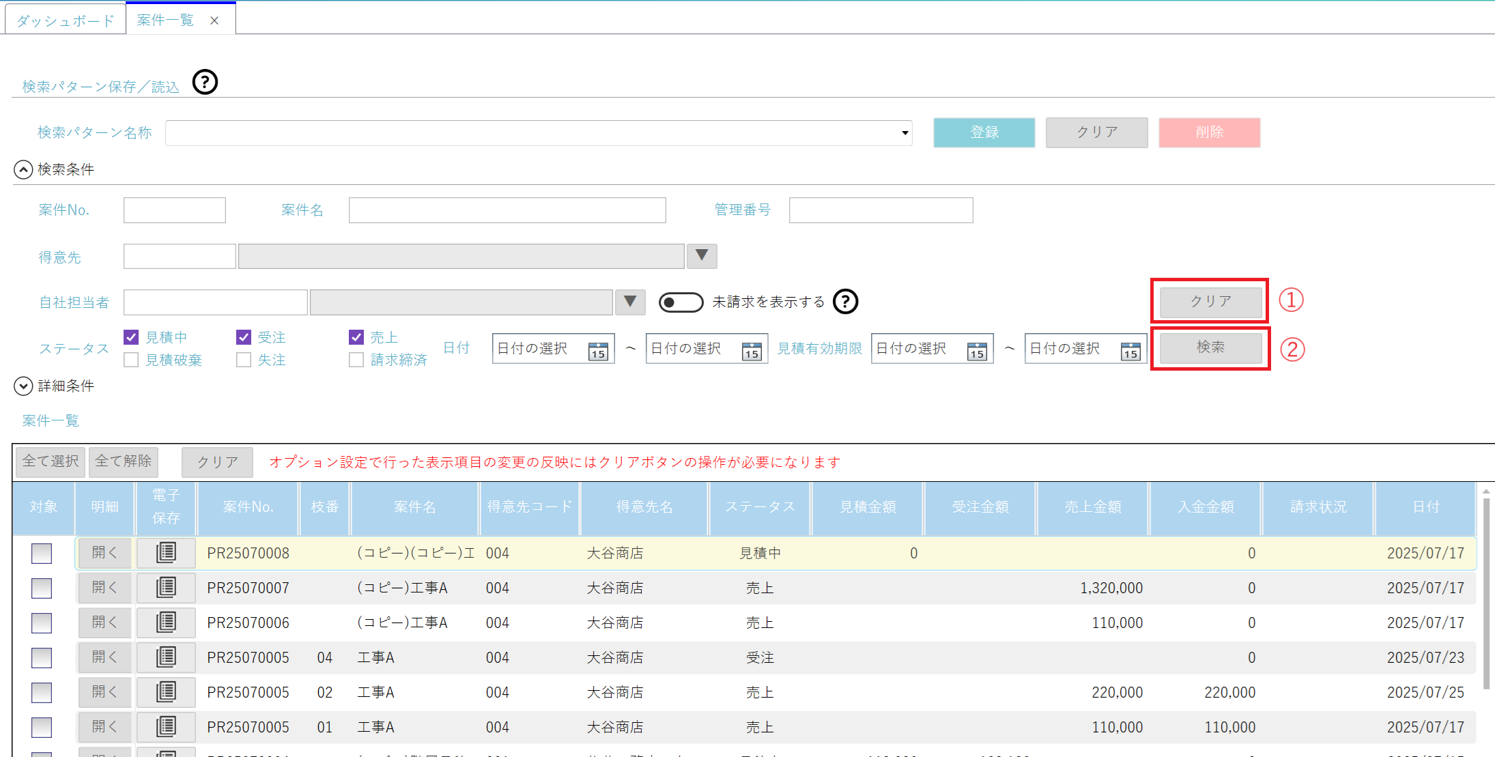Image resolution: width=1495 pixels, height=757 pixels.
Task: Open 電子保存 document icon for PR25070008
Action: pyautogui.click(x=166, y=552)
